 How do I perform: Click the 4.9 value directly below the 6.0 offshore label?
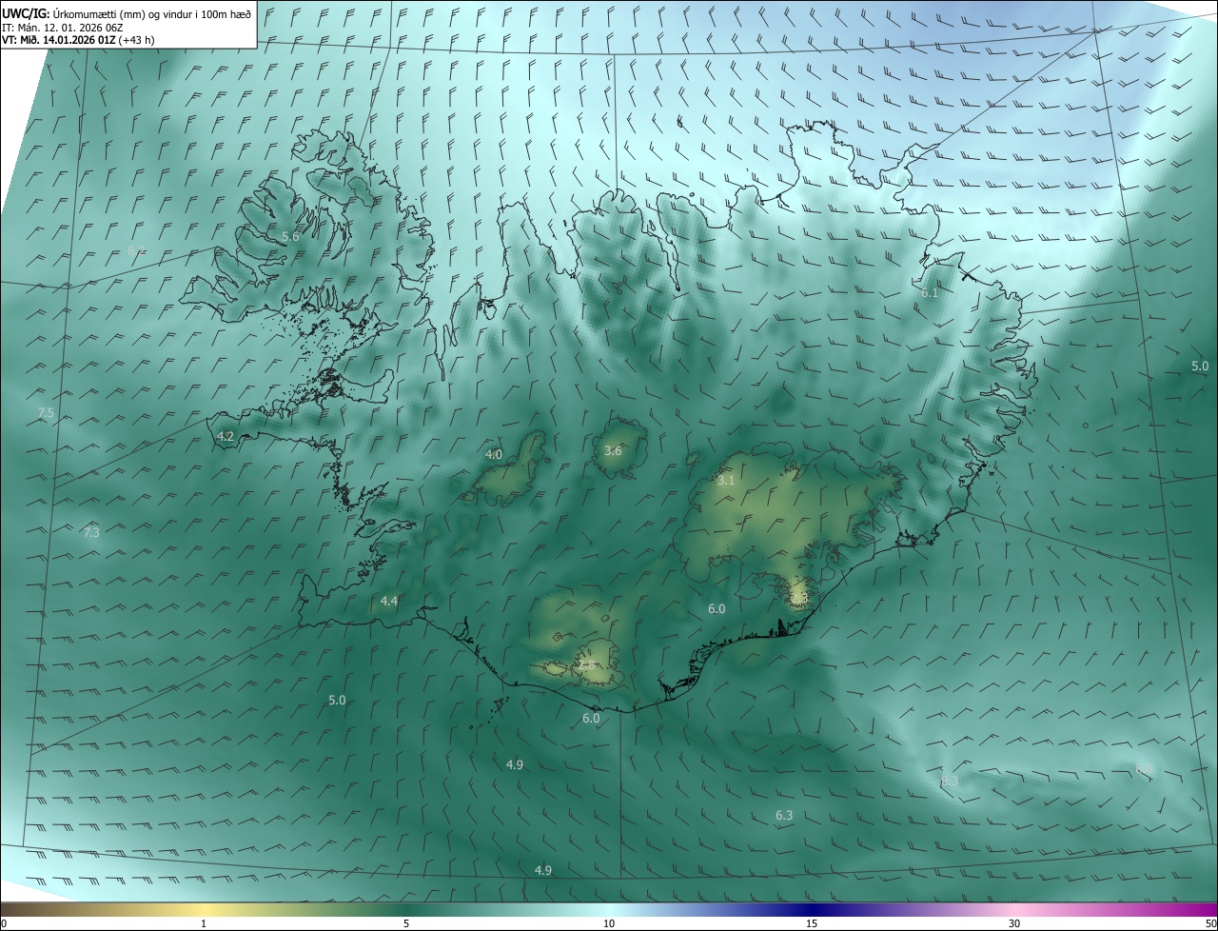point(514,765)
